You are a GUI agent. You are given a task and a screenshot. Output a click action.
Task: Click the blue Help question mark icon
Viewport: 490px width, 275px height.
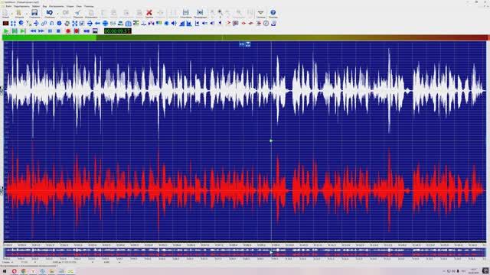click(x=273, y=13)
